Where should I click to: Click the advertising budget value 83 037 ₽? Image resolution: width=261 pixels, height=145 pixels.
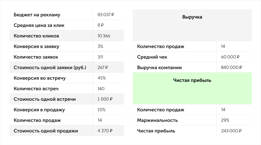(x=106, y=15)
